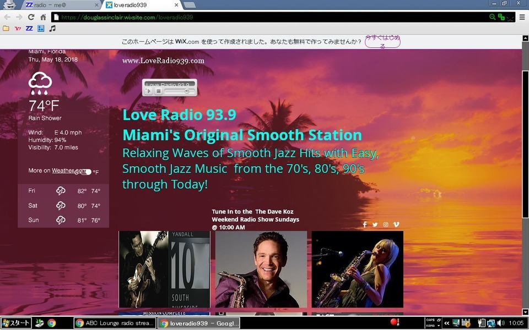
Task: Reload the loveradio939 page
Action: click(31, 17)
